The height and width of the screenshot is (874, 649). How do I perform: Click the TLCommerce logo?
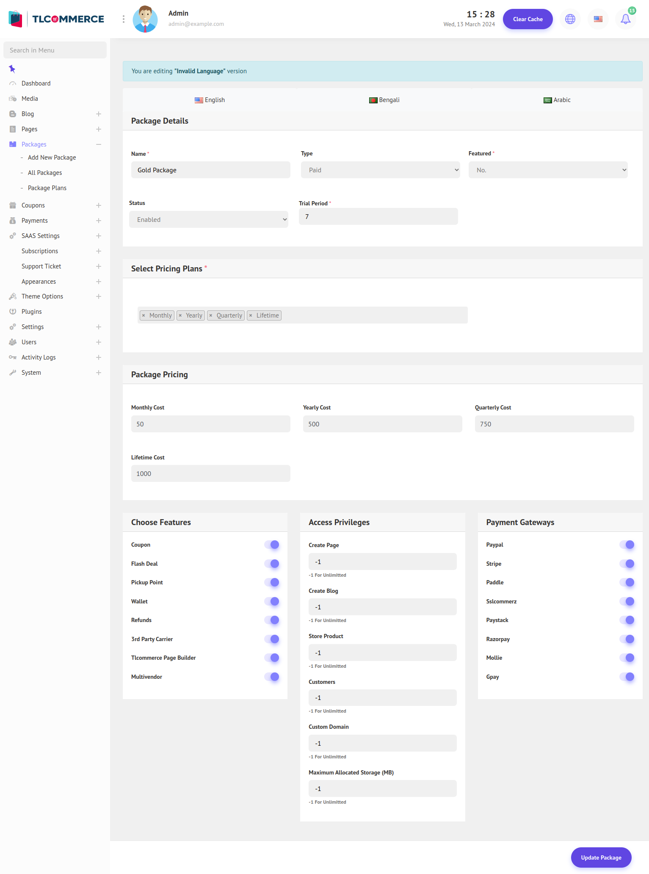[x=56, y=19]
